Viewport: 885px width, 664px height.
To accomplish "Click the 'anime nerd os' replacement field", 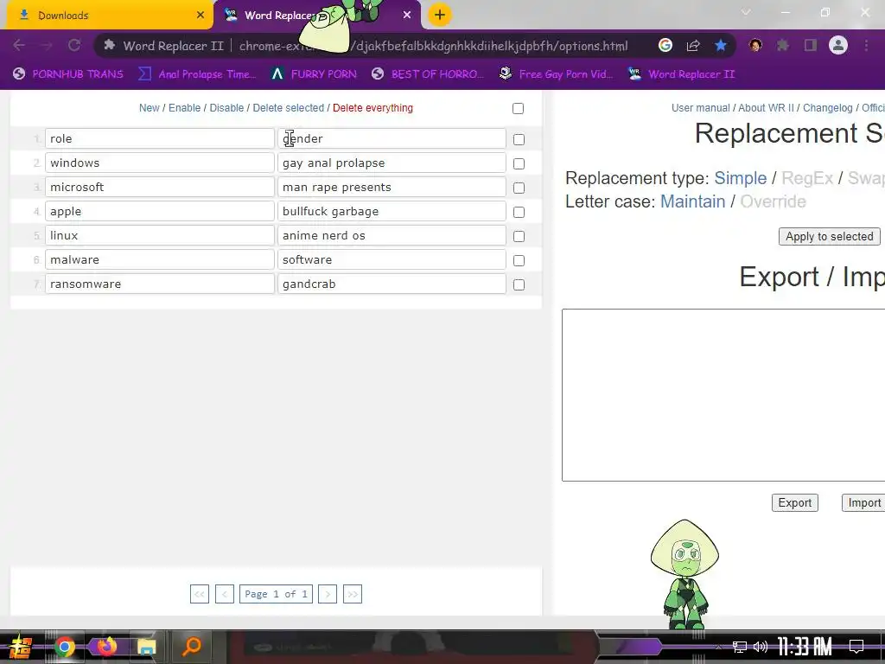I will coord(392,235).
